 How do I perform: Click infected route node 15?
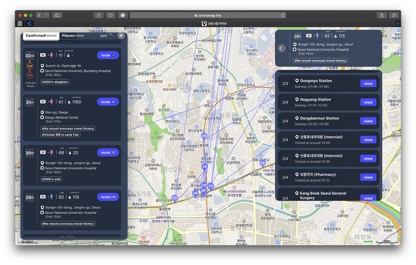point(30,75)
